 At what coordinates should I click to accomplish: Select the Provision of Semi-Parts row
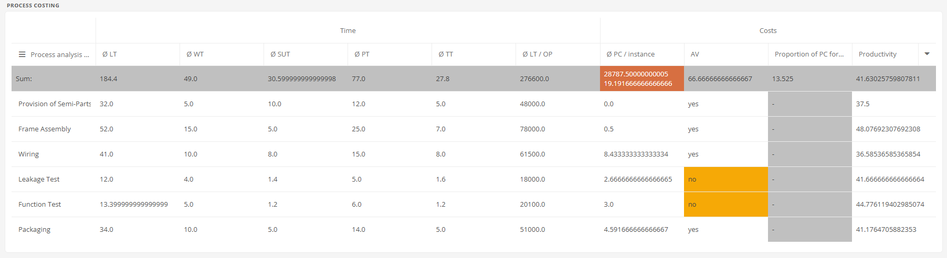coord(473,104)
